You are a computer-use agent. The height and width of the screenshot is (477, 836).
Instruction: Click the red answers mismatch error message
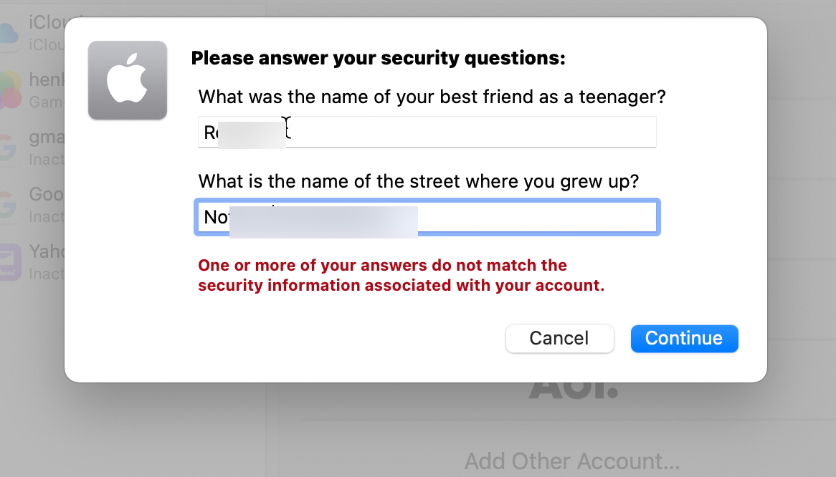(402, 275)
